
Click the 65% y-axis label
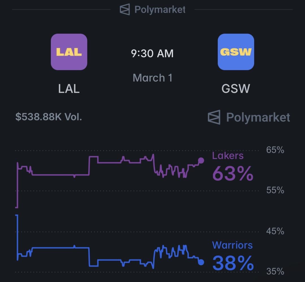click(x=275, y=150)
